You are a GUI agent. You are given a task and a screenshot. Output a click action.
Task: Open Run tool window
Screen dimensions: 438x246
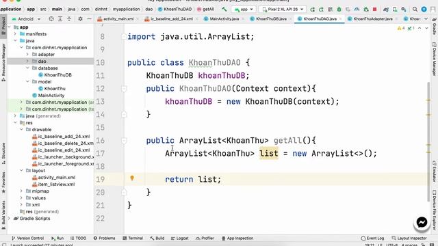coord(57,238)
